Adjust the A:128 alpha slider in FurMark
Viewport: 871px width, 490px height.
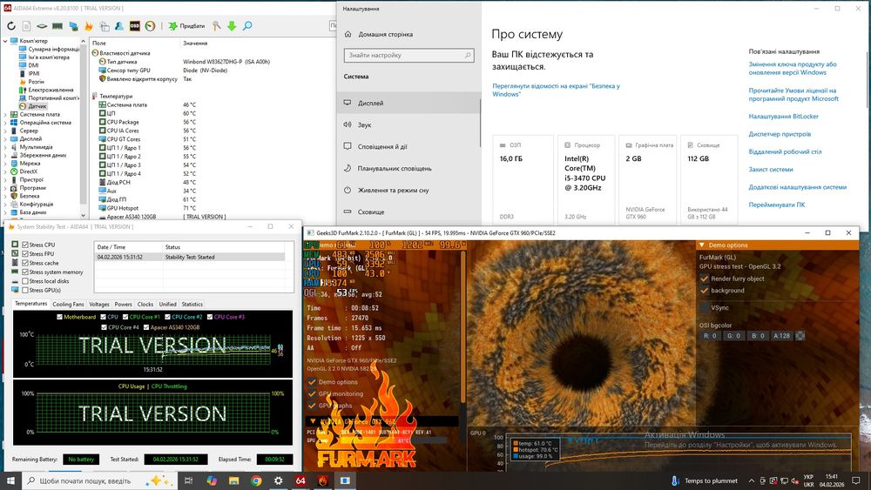pos(781,336)
